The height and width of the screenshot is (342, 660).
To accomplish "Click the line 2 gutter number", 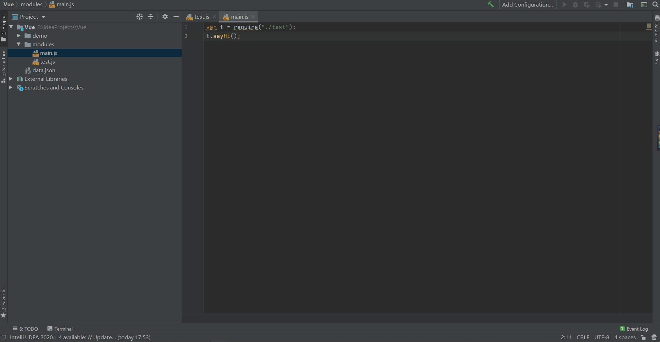I will [186, 36].
